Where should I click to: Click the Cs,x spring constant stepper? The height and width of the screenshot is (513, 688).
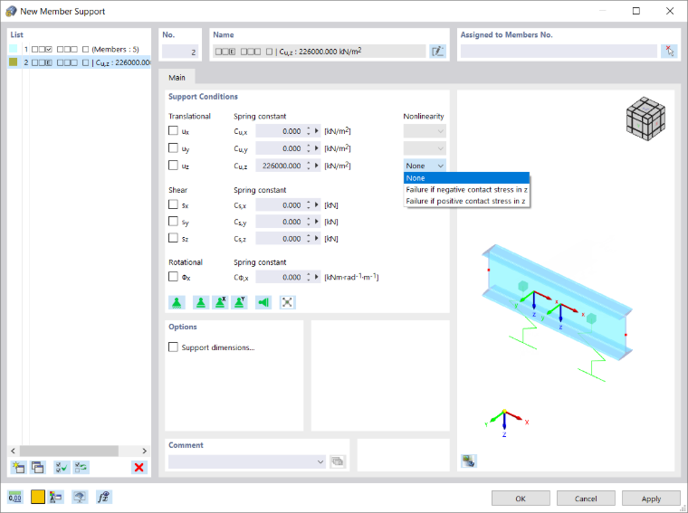pos(309,205)
